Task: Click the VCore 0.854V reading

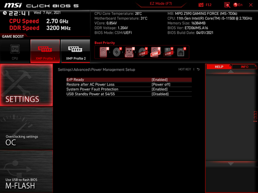Action: pos(106,23)
